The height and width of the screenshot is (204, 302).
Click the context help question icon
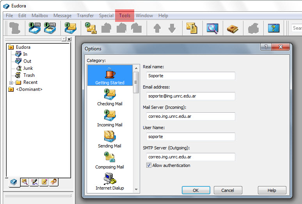274,28
